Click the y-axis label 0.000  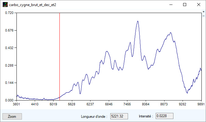(x=9, y=100)
